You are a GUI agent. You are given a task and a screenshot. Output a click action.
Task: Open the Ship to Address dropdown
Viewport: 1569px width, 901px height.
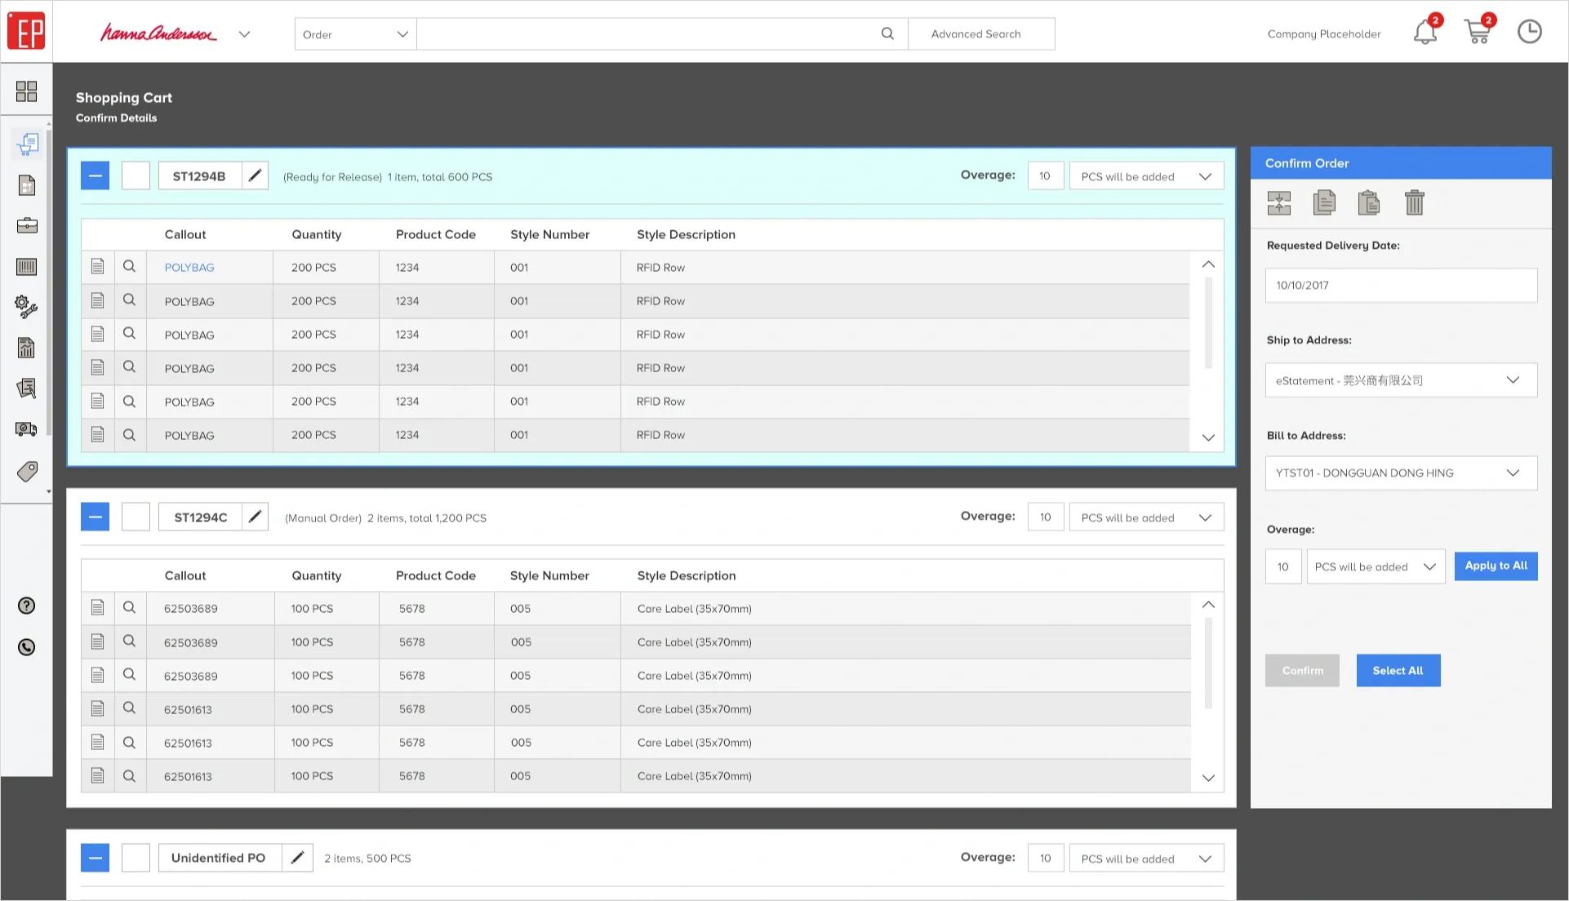click(x=1401, y=380)
